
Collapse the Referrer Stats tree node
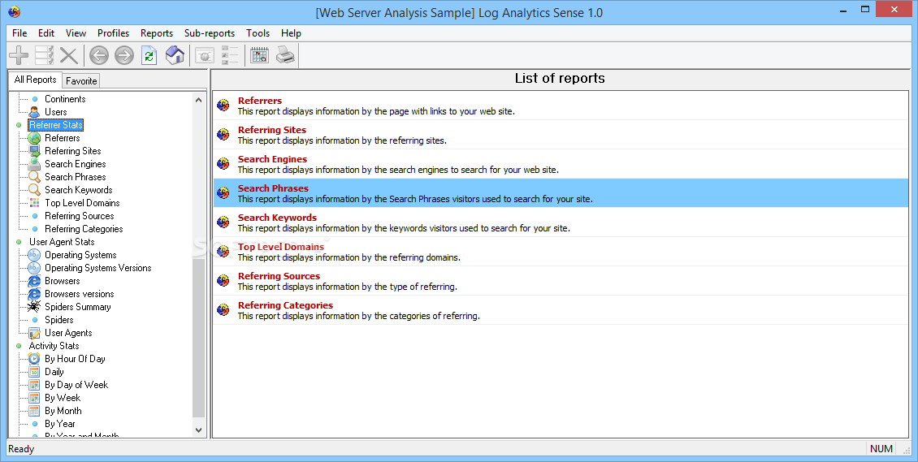pos(19,125)
